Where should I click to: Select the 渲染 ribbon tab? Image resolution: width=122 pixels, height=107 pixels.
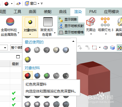[x=78, y=12]
